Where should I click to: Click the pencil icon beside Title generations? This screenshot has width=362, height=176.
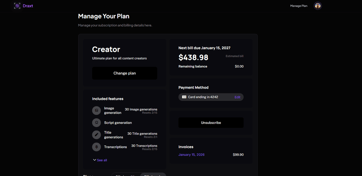tap(97, 135)
